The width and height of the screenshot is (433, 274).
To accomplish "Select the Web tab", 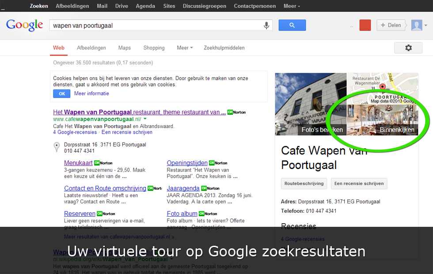I will click(58, 48).
